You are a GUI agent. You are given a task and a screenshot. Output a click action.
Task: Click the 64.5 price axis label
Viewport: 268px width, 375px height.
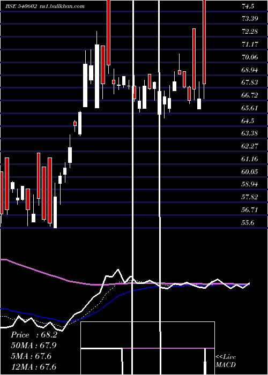[x=248, y=121]
